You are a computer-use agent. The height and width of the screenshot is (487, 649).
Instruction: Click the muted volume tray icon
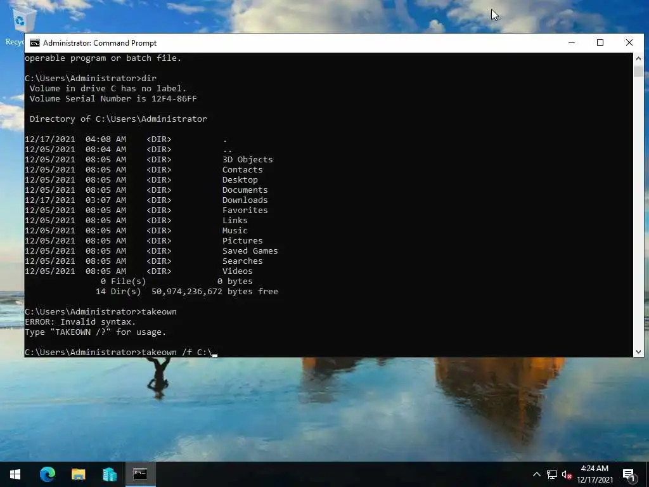567,474
